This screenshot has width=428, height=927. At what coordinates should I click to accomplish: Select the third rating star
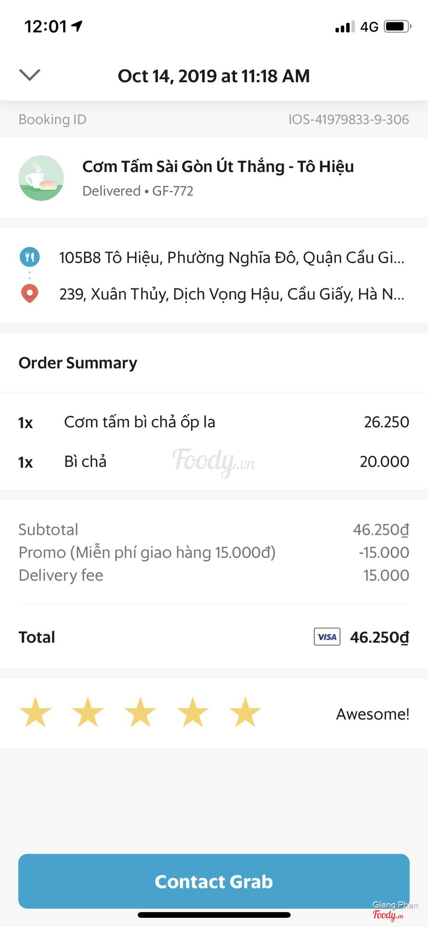click(140, 712)
